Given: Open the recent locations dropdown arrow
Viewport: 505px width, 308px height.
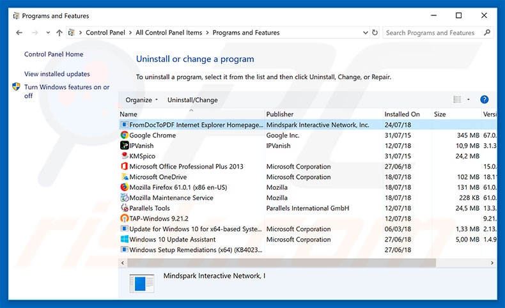Looking at the screenshot, I should click(x=48, y=33).
